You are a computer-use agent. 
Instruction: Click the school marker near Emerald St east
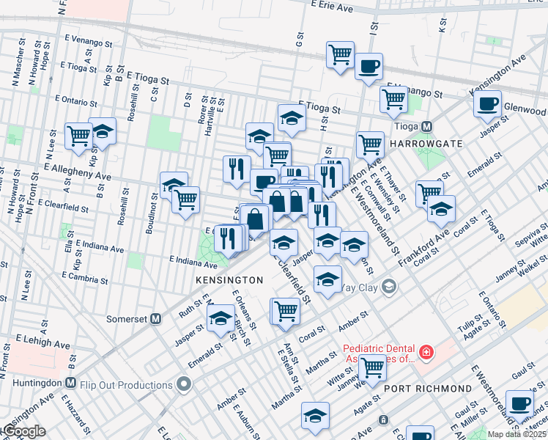442,209
